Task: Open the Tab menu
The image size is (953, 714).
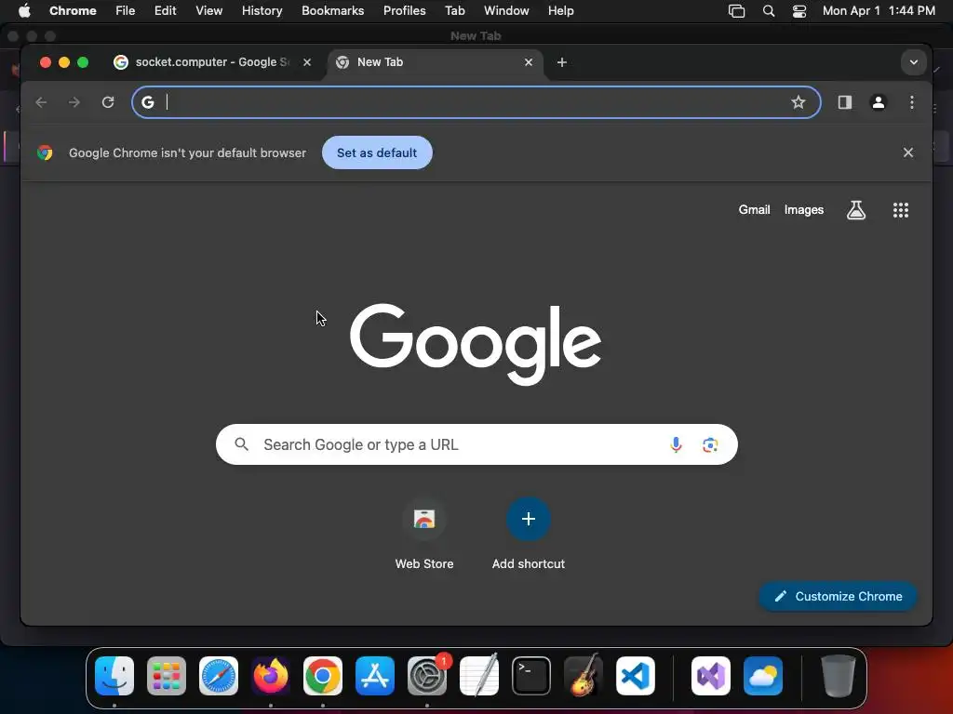Action: [454, 10]
